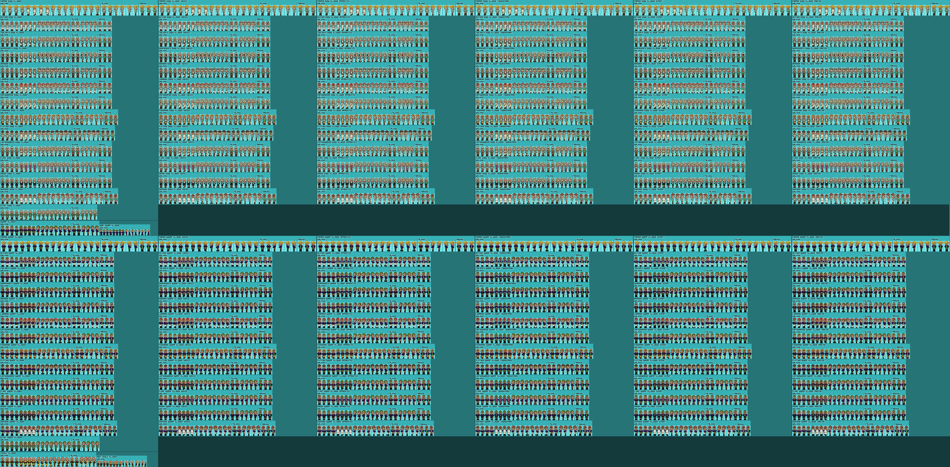Click 'Librarian Swamp Villager (Expert)' heading
The height and width of the screenshot is (467, 950).
tap(650, 314)
